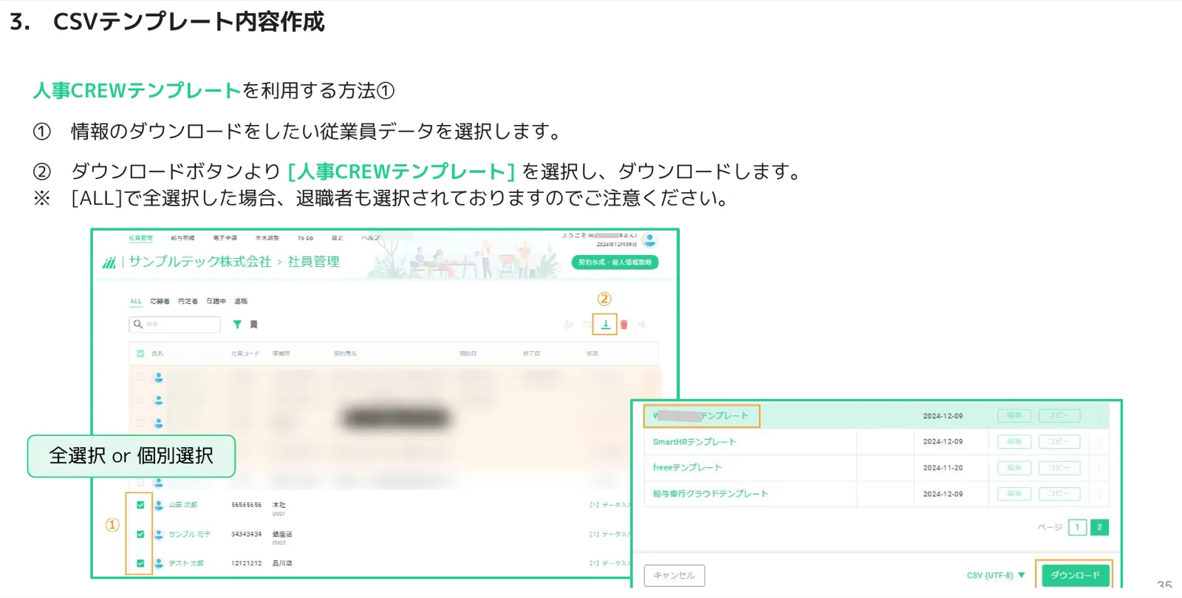The image size is (1182, 598).
Task: Click the app logo beside サンプルテック株式会社
Action: pos(109,262)
